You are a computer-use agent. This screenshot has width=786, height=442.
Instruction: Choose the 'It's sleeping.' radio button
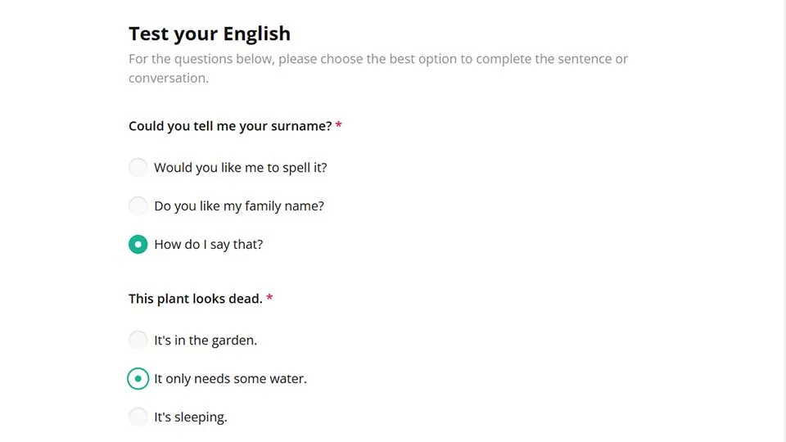(138, 417)
